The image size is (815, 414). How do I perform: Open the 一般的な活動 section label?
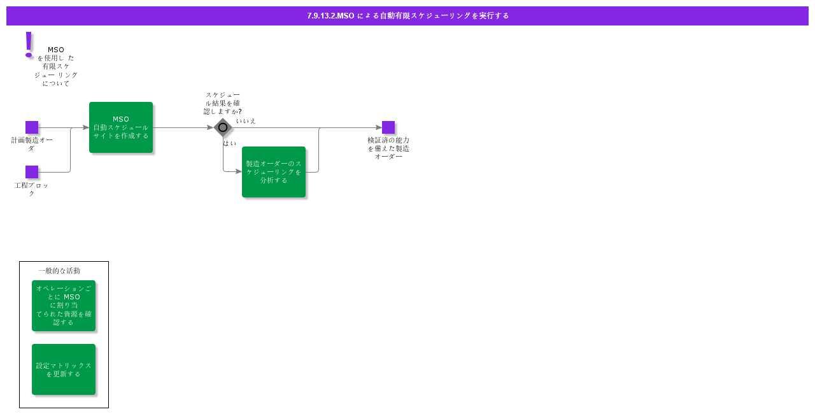click(x=60, y=271)
